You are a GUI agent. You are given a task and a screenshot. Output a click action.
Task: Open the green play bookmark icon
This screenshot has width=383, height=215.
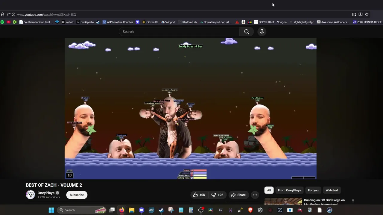point(14,22)
